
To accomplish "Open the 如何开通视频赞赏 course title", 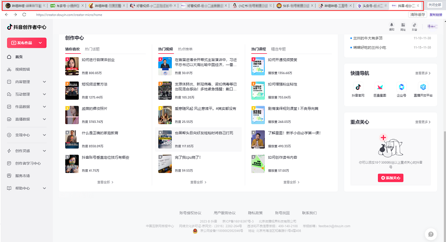I will [x=282, y=60].
